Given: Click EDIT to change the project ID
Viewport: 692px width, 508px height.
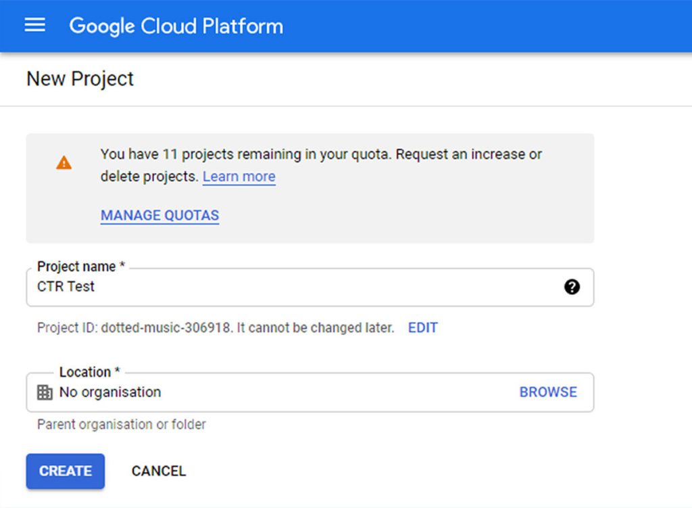Looking at the screenshot, I should tap(422, 327).
